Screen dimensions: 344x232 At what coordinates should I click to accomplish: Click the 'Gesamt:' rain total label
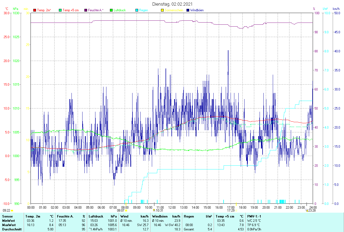tap(188, 229)
